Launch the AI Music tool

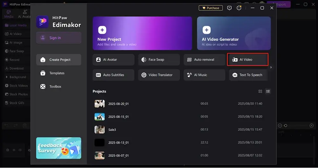click(x=204, y=75)
